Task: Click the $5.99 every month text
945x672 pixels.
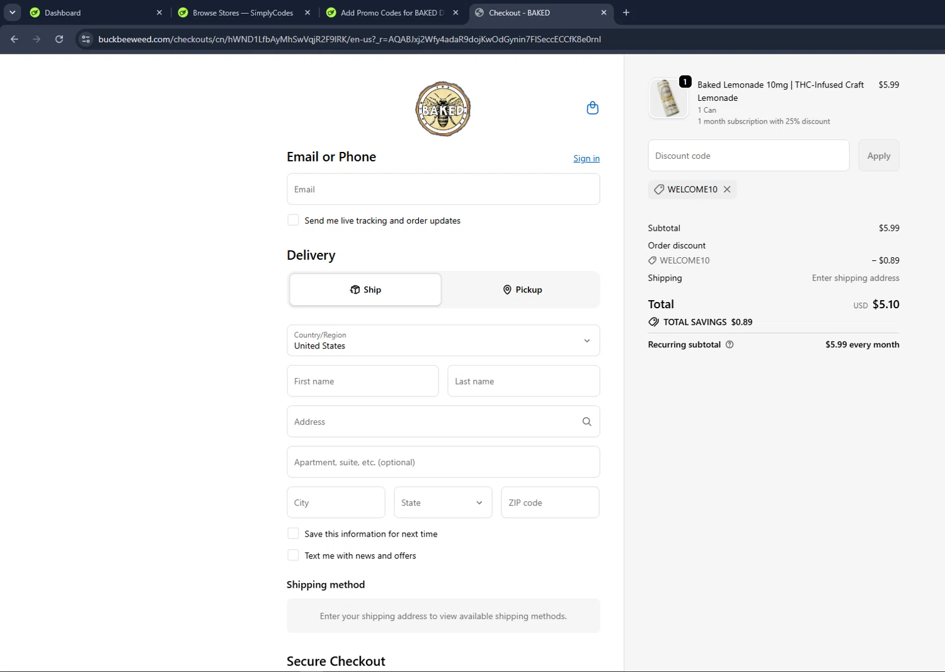Action: [862, 345]
